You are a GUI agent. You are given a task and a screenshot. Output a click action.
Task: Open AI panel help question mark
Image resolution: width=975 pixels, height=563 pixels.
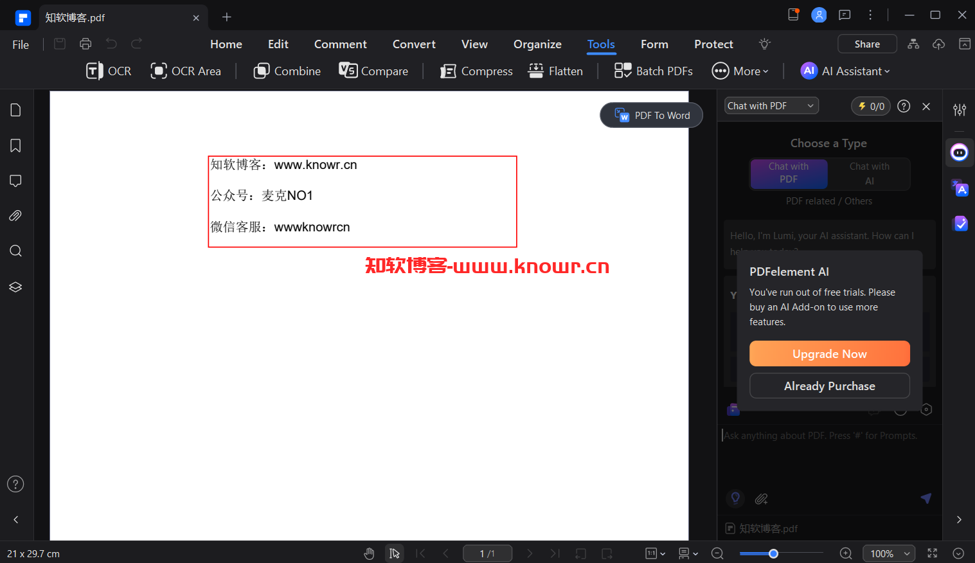904,106
